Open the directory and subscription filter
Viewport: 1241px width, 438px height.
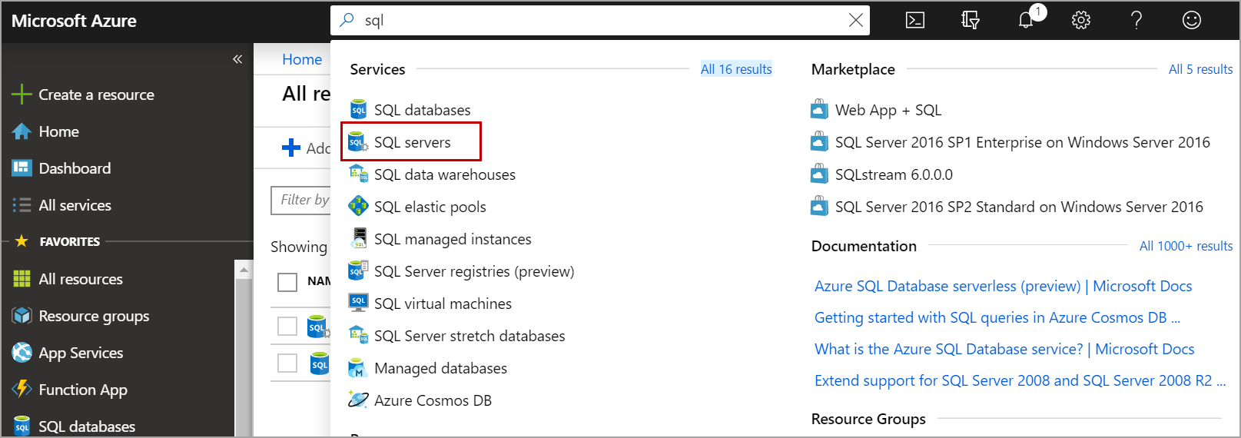point(971,21)
